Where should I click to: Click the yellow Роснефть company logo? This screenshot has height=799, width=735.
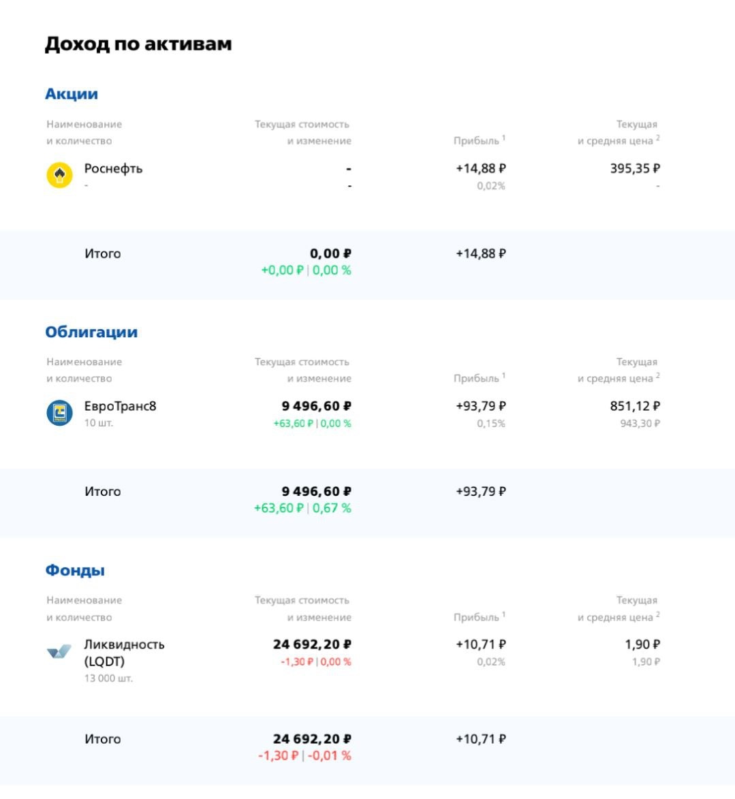point(59,176)
